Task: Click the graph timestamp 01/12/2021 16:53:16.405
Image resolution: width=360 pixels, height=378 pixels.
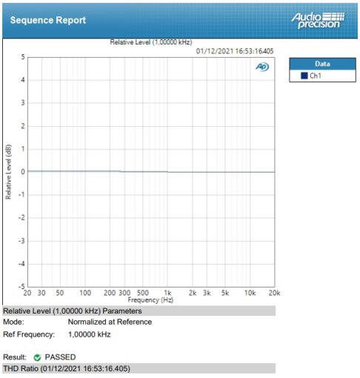Action: click(235, 51)
